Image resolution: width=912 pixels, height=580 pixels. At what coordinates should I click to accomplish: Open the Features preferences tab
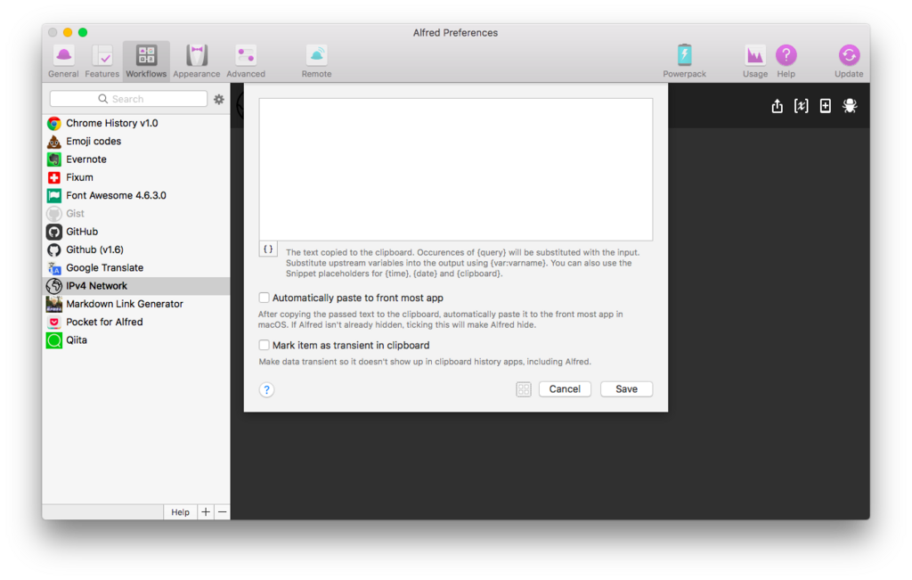click(x=102, y=61)
